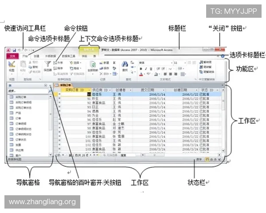Toggle Filter (切换筛选) button in sort group

77,74
